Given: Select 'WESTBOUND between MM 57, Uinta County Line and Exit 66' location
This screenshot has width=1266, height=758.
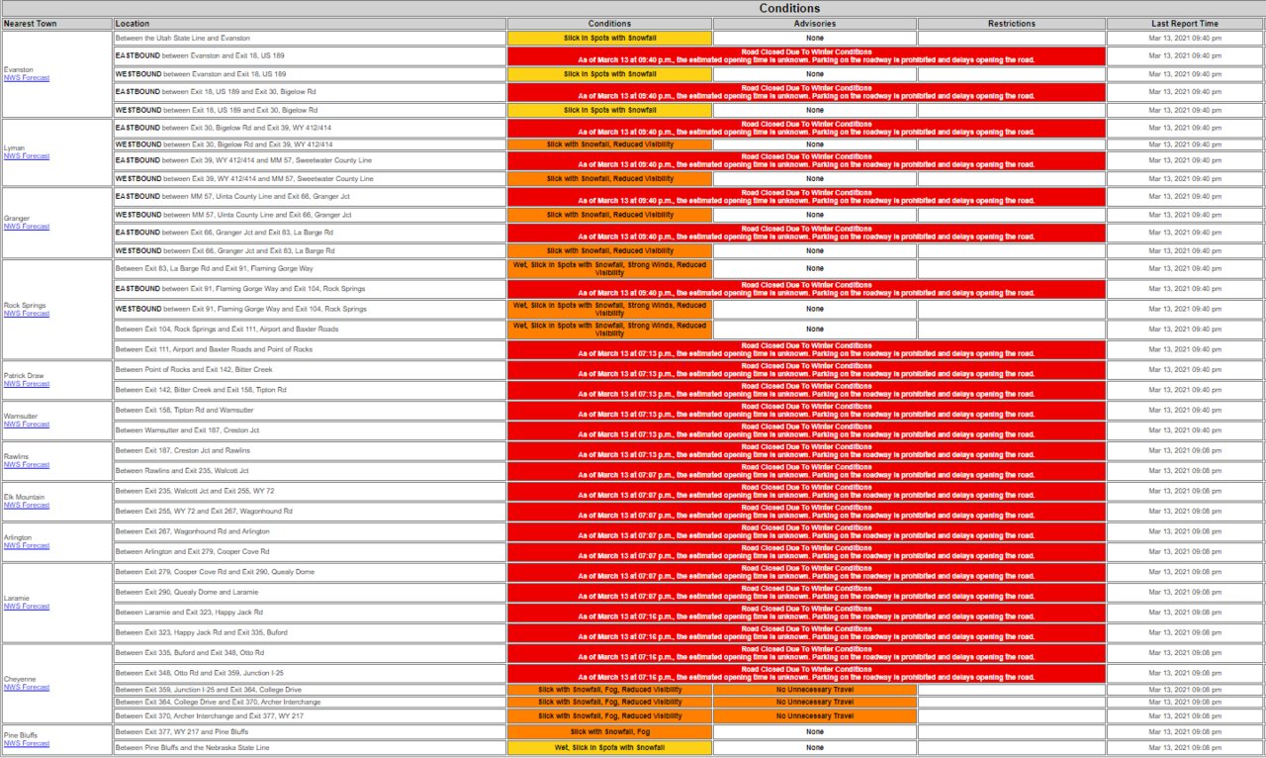Looking at the screenshot, I should (x=311, y=215).
